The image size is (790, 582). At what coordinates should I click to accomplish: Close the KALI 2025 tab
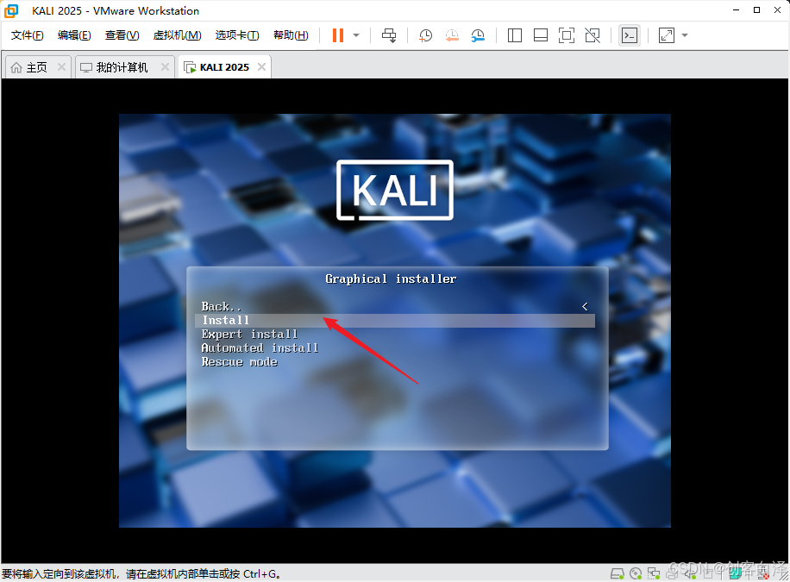[x=261, y=67]
